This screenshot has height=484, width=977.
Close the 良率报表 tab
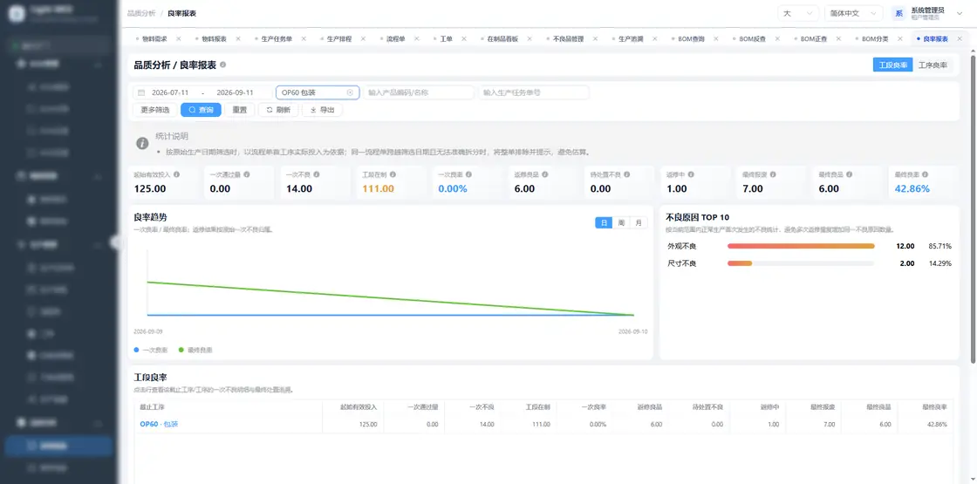point(960,38)
